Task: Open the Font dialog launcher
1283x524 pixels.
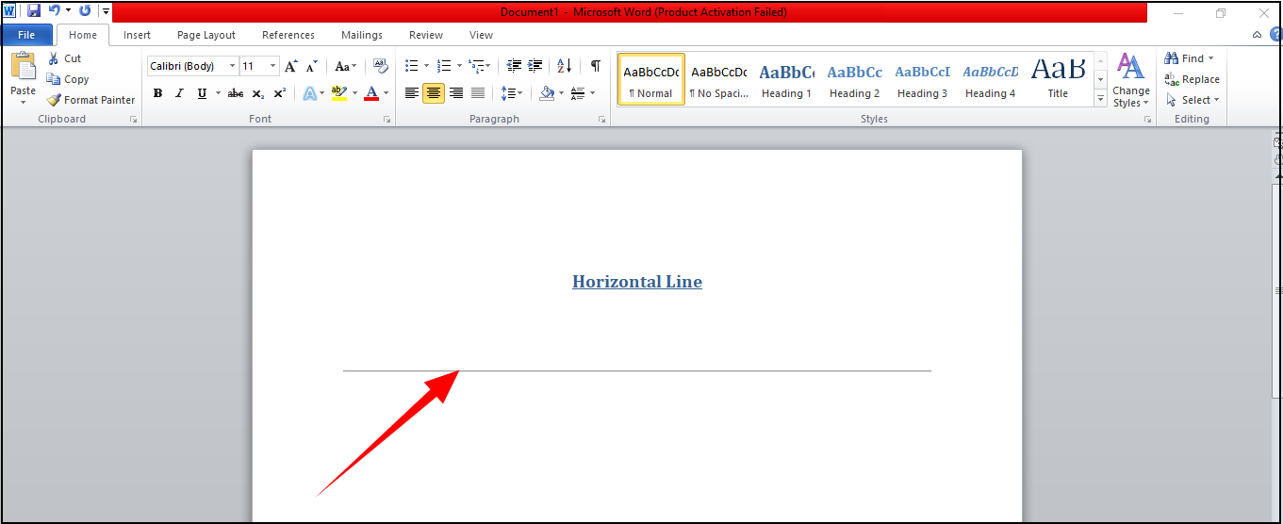Action: (387, 120)
